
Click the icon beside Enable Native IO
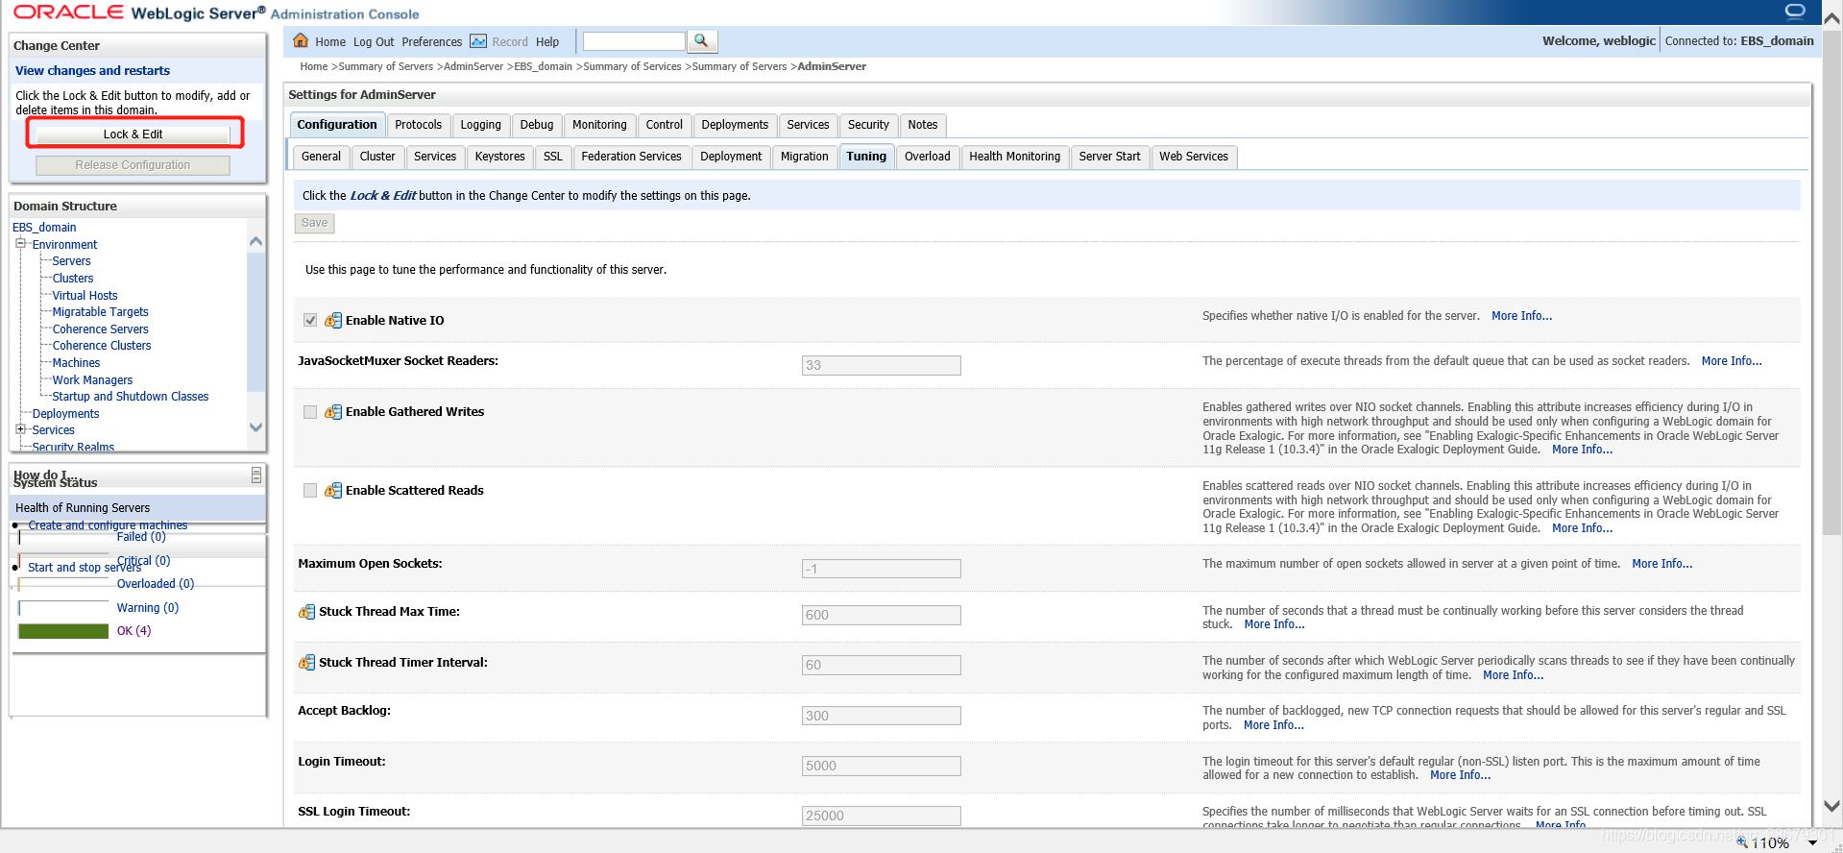click(x=333, y=320)
